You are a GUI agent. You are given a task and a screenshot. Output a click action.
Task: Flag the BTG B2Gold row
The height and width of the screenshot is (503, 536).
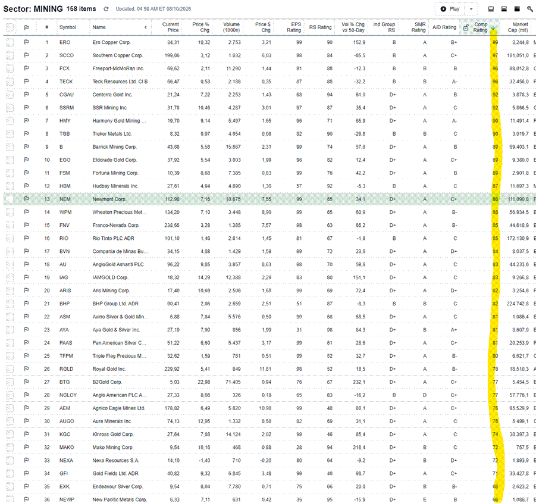(x=26, y=382)
